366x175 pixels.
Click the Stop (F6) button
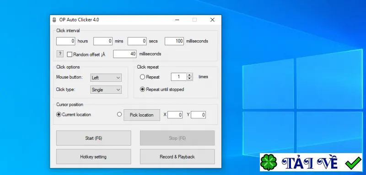(x=178, y=138)
